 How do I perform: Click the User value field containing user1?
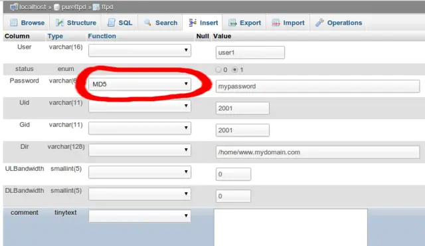tap(250, 53)
